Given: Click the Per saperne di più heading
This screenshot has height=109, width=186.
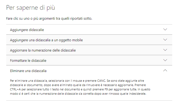Looking at the screenshot, I should [31, 8].
